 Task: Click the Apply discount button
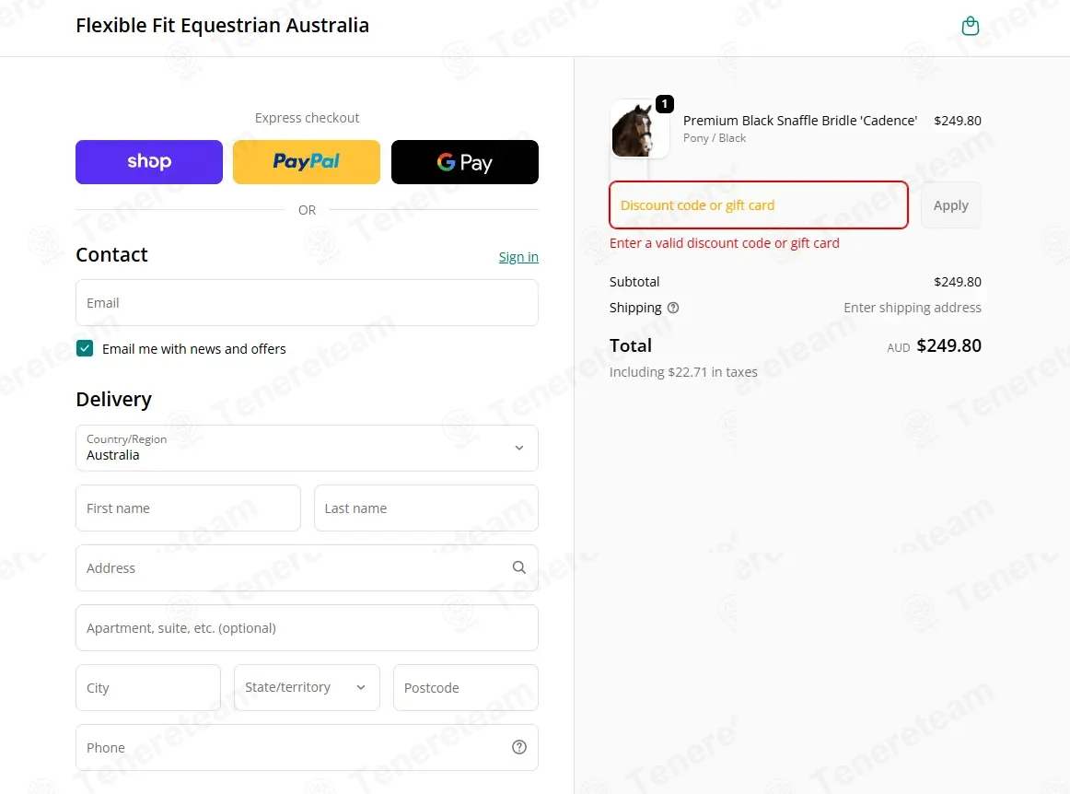pos(950,204)
